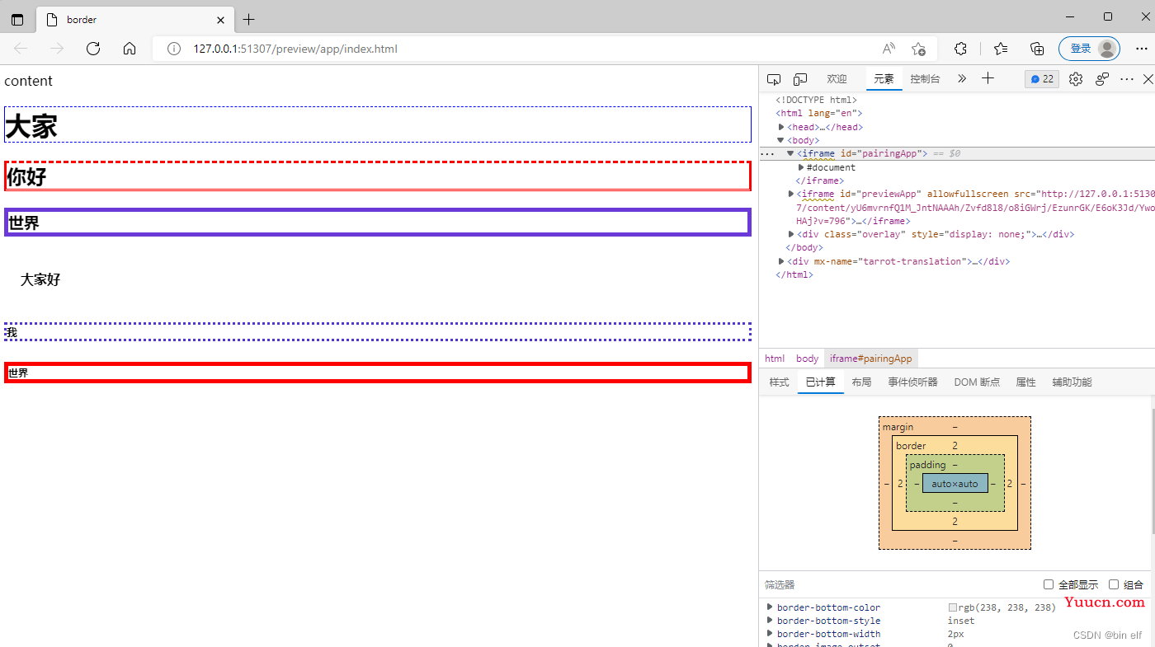Click the read aloud icon
Screen dimensions: 1155x647
[x=889, y=49]
